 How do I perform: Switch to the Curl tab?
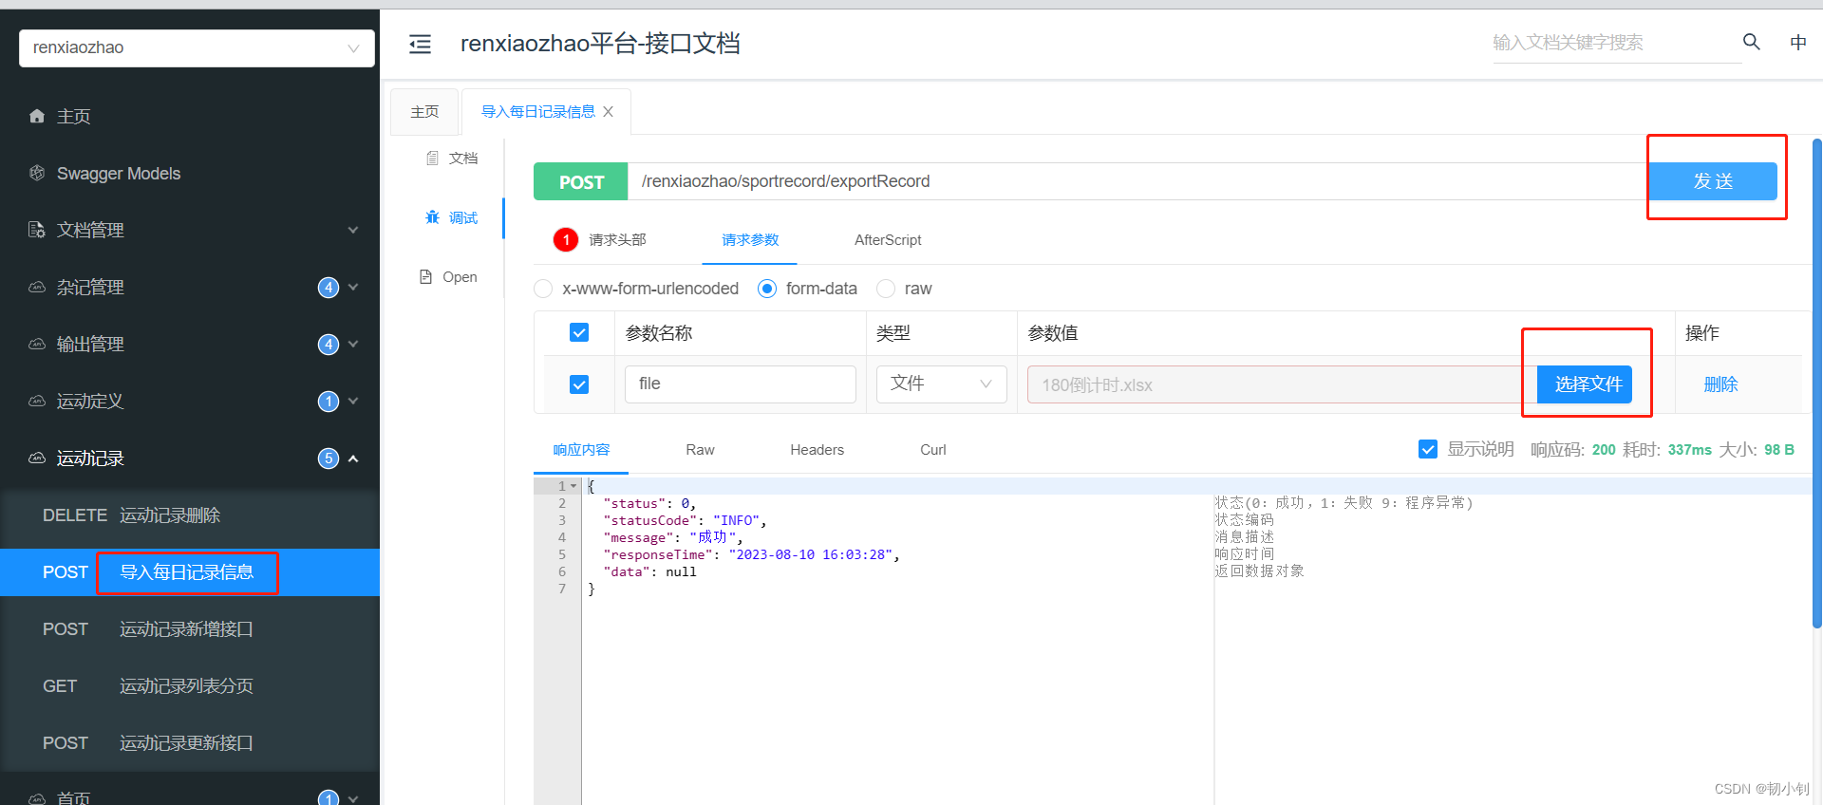click(x=932, y=450)
